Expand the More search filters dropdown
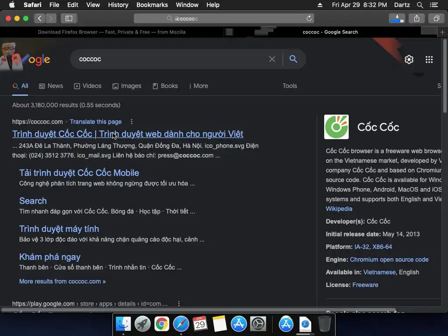This screenshot has width=448, height=336. tap(198, 86)
